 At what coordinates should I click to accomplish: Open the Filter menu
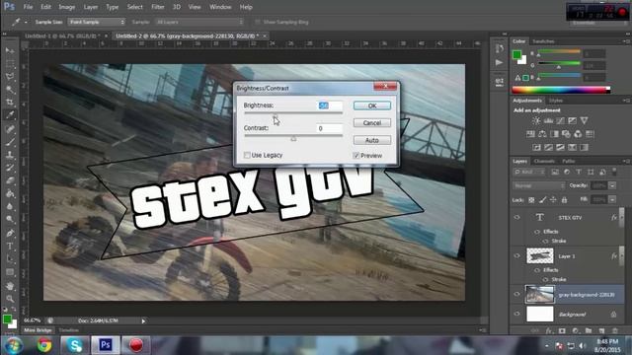(158, 7)
